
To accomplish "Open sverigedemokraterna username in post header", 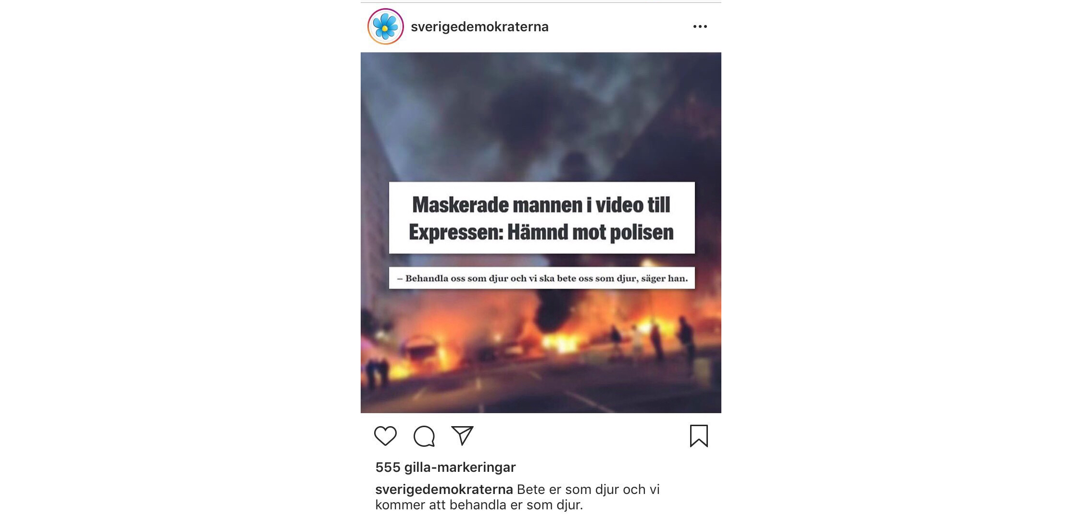I will pos(479,26).
